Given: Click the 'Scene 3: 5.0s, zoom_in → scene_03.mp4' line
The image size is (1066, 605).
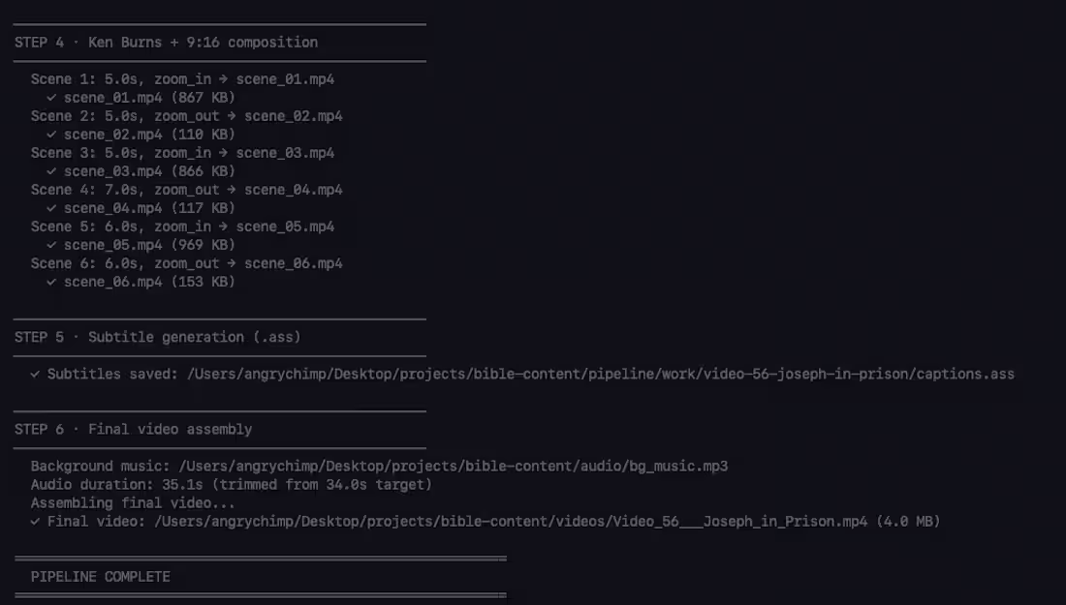Looking at the screenshot, I should point(182,153).
